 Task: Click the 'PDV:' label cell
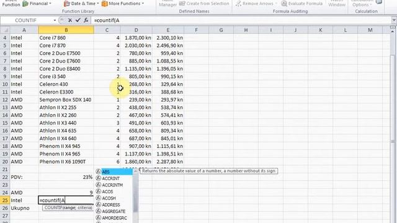coord(24,177)
